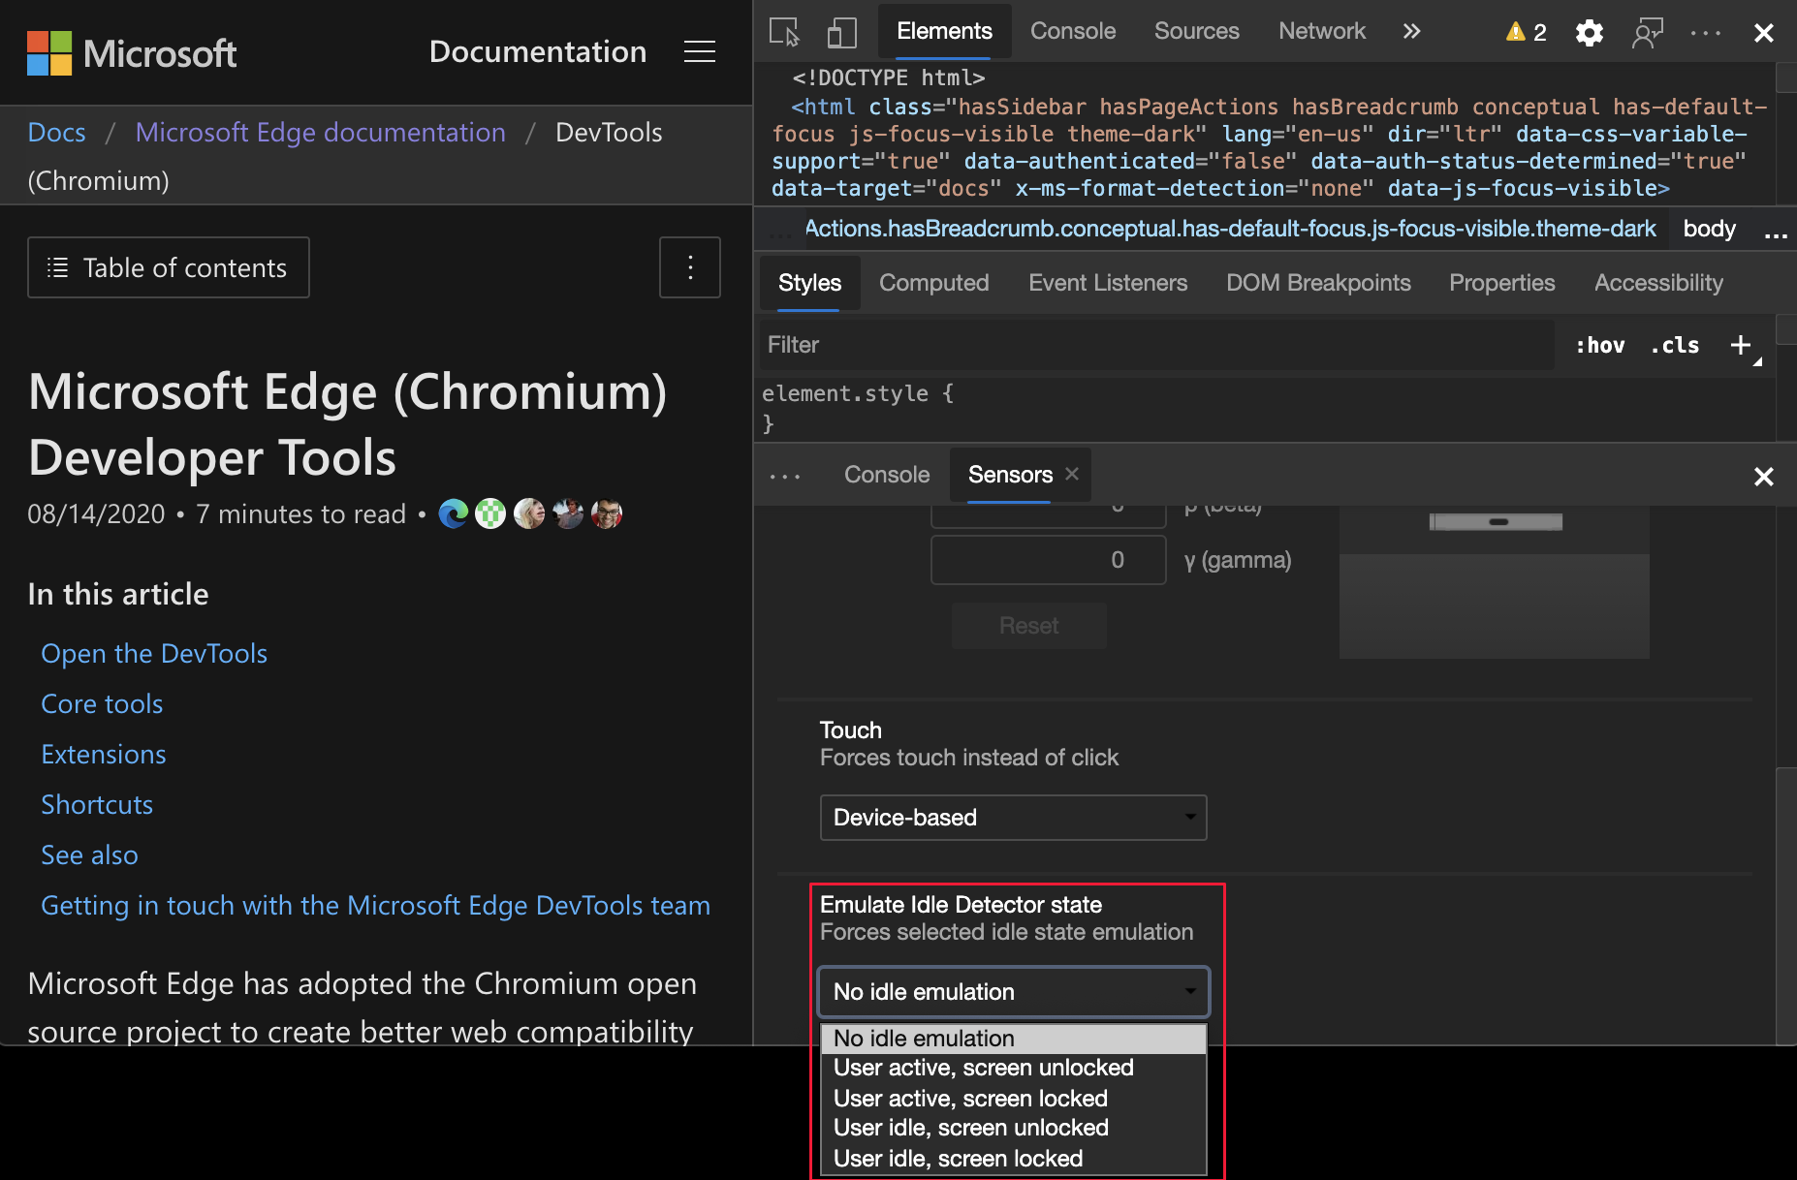Viewport: 1797px width, 1180px height.
Task: Click the send feedback icon
Action: coord(1647,32)
